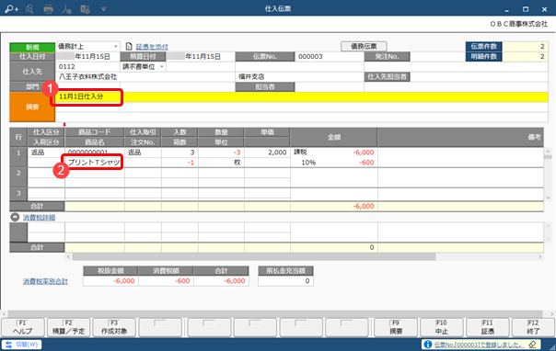Click the key-plus search icon in title bar
The width and height of the screenshot is (556, 351).
(11, 8)
